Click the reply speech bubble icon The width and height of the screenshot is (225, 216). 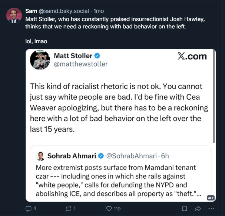click(x=29, y=209)
